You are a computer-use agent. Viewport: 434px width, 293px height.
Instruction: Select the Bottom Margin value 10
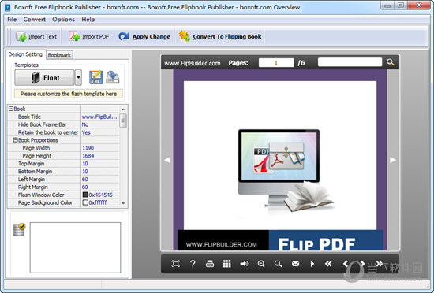click(x=100, y=172)
